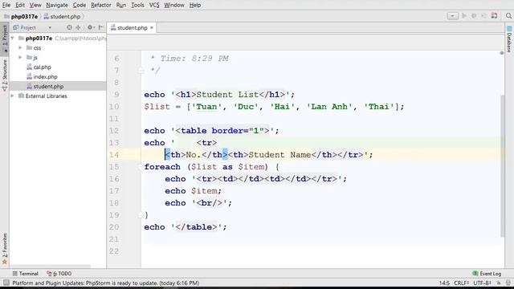Select index.php in project tree
Screen dimensions: 514x289
pos(45,77)
